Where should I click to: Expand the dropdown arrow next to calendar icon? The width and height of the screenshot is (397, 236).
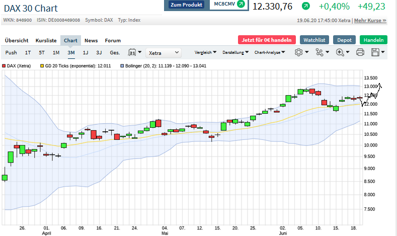[140, 52]
